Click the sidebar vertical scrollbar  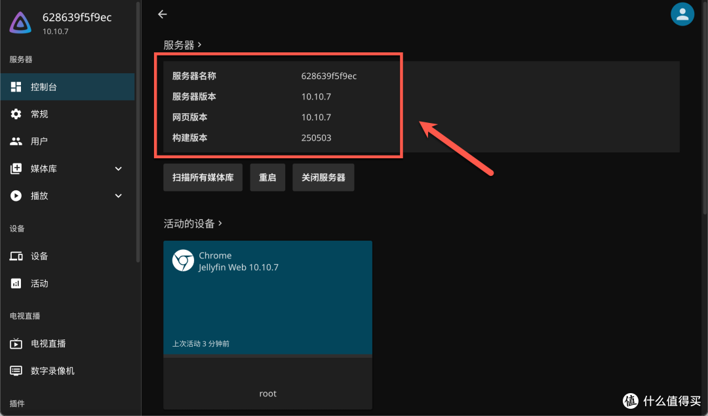(x=138, y=131)
